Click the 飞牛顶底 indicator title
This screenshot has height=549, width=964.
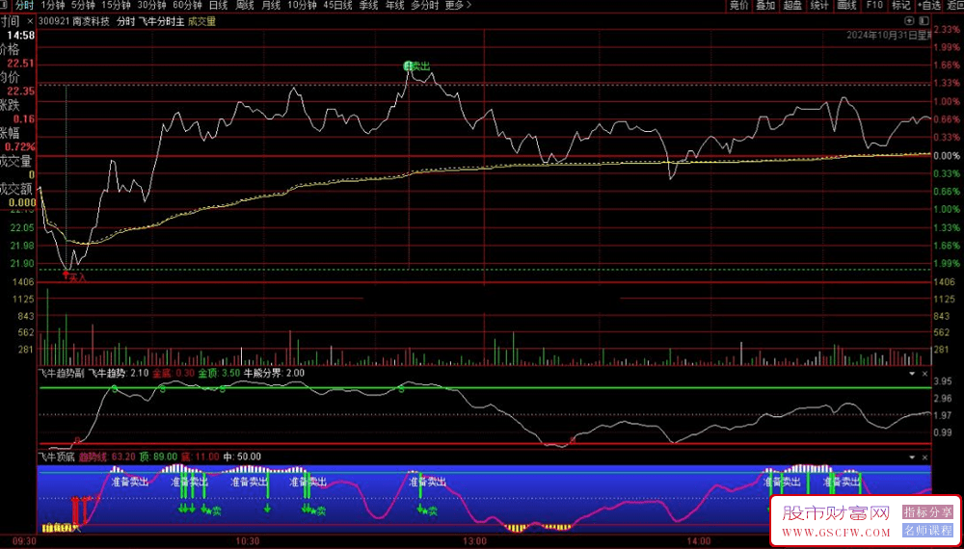(x=57, y=457)
